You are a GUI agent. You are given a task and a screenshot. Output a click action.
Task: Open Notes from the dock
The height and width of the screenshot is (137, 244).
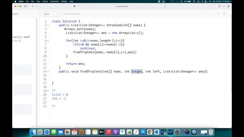coord(95,132)
